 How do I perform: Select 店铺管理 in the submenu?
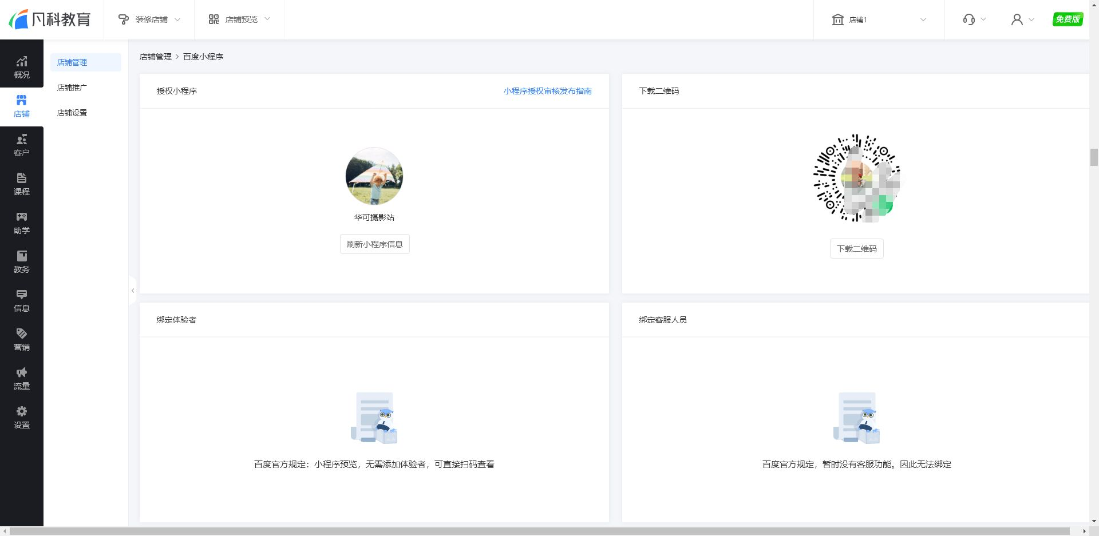point(85,62)
